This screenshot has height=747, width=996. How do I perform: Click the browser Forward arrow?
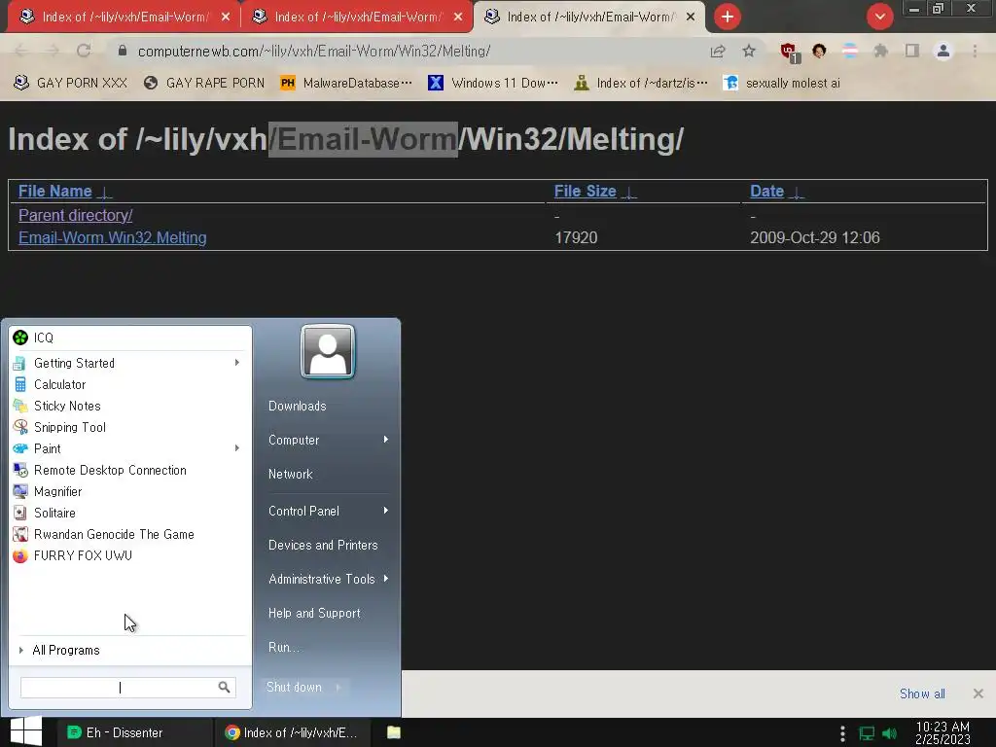(53, 51)
